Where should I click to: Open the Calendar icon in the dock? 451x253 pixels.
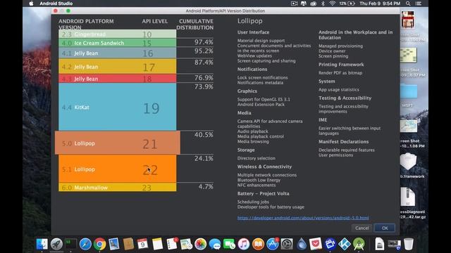point(142,244)
